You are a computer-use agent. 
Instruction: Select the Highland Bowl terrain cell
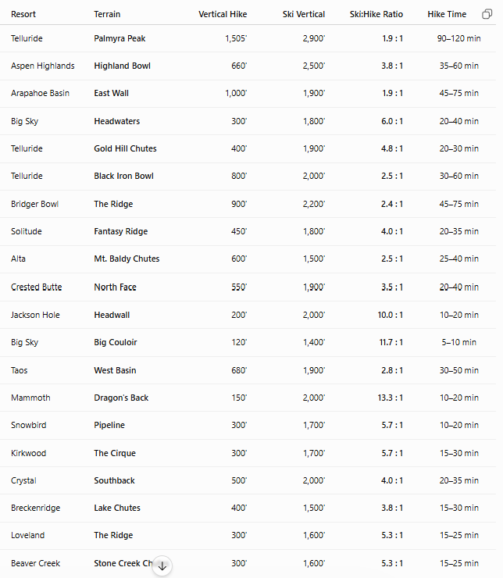pyautogui.click(x=123, y=66)
